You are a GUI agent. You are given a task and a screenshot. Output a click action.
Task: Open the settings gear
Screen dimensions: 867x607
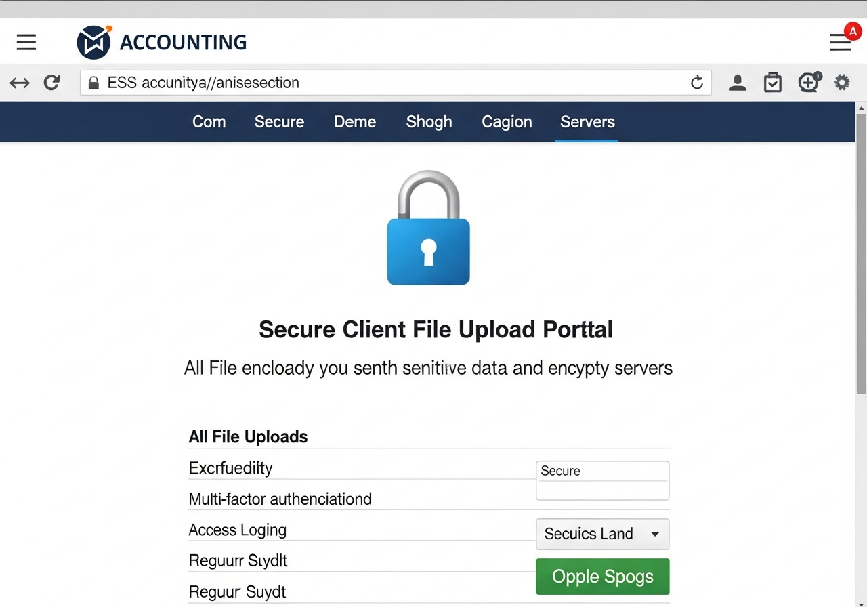pyautogui.click(x=842, y=82)
